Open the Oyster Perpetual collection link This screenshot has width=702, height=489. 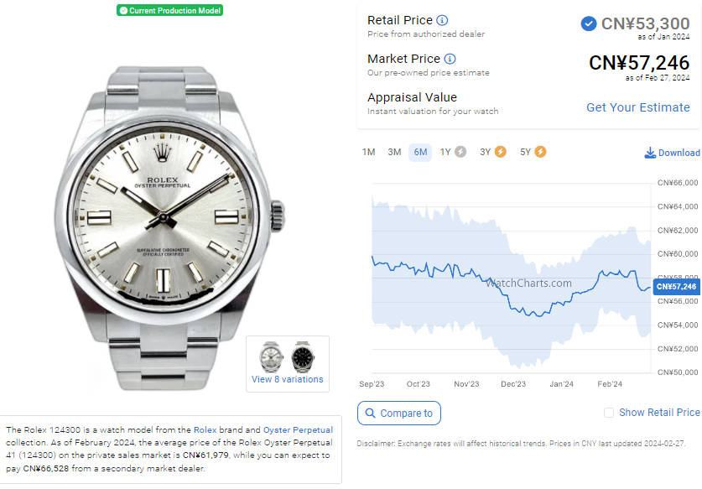click(x=298, y=430)
